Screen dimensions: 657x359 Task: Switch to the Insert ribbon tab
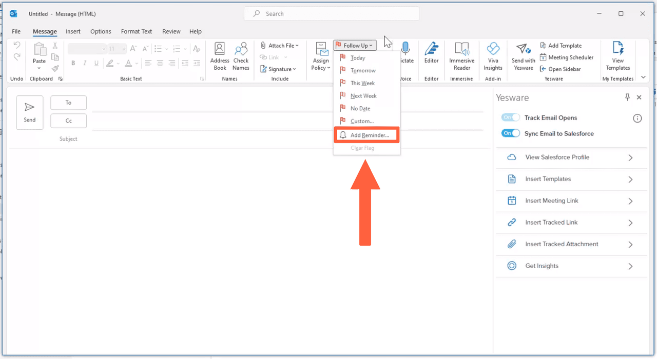tap(73, 31)
